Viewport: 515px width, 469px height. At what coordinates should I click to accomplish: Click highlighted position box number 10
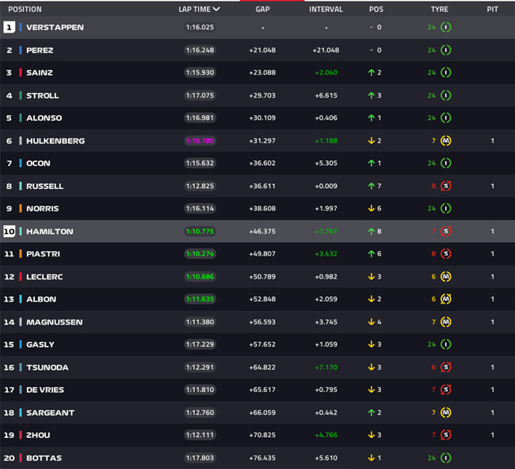pos(10,231)
